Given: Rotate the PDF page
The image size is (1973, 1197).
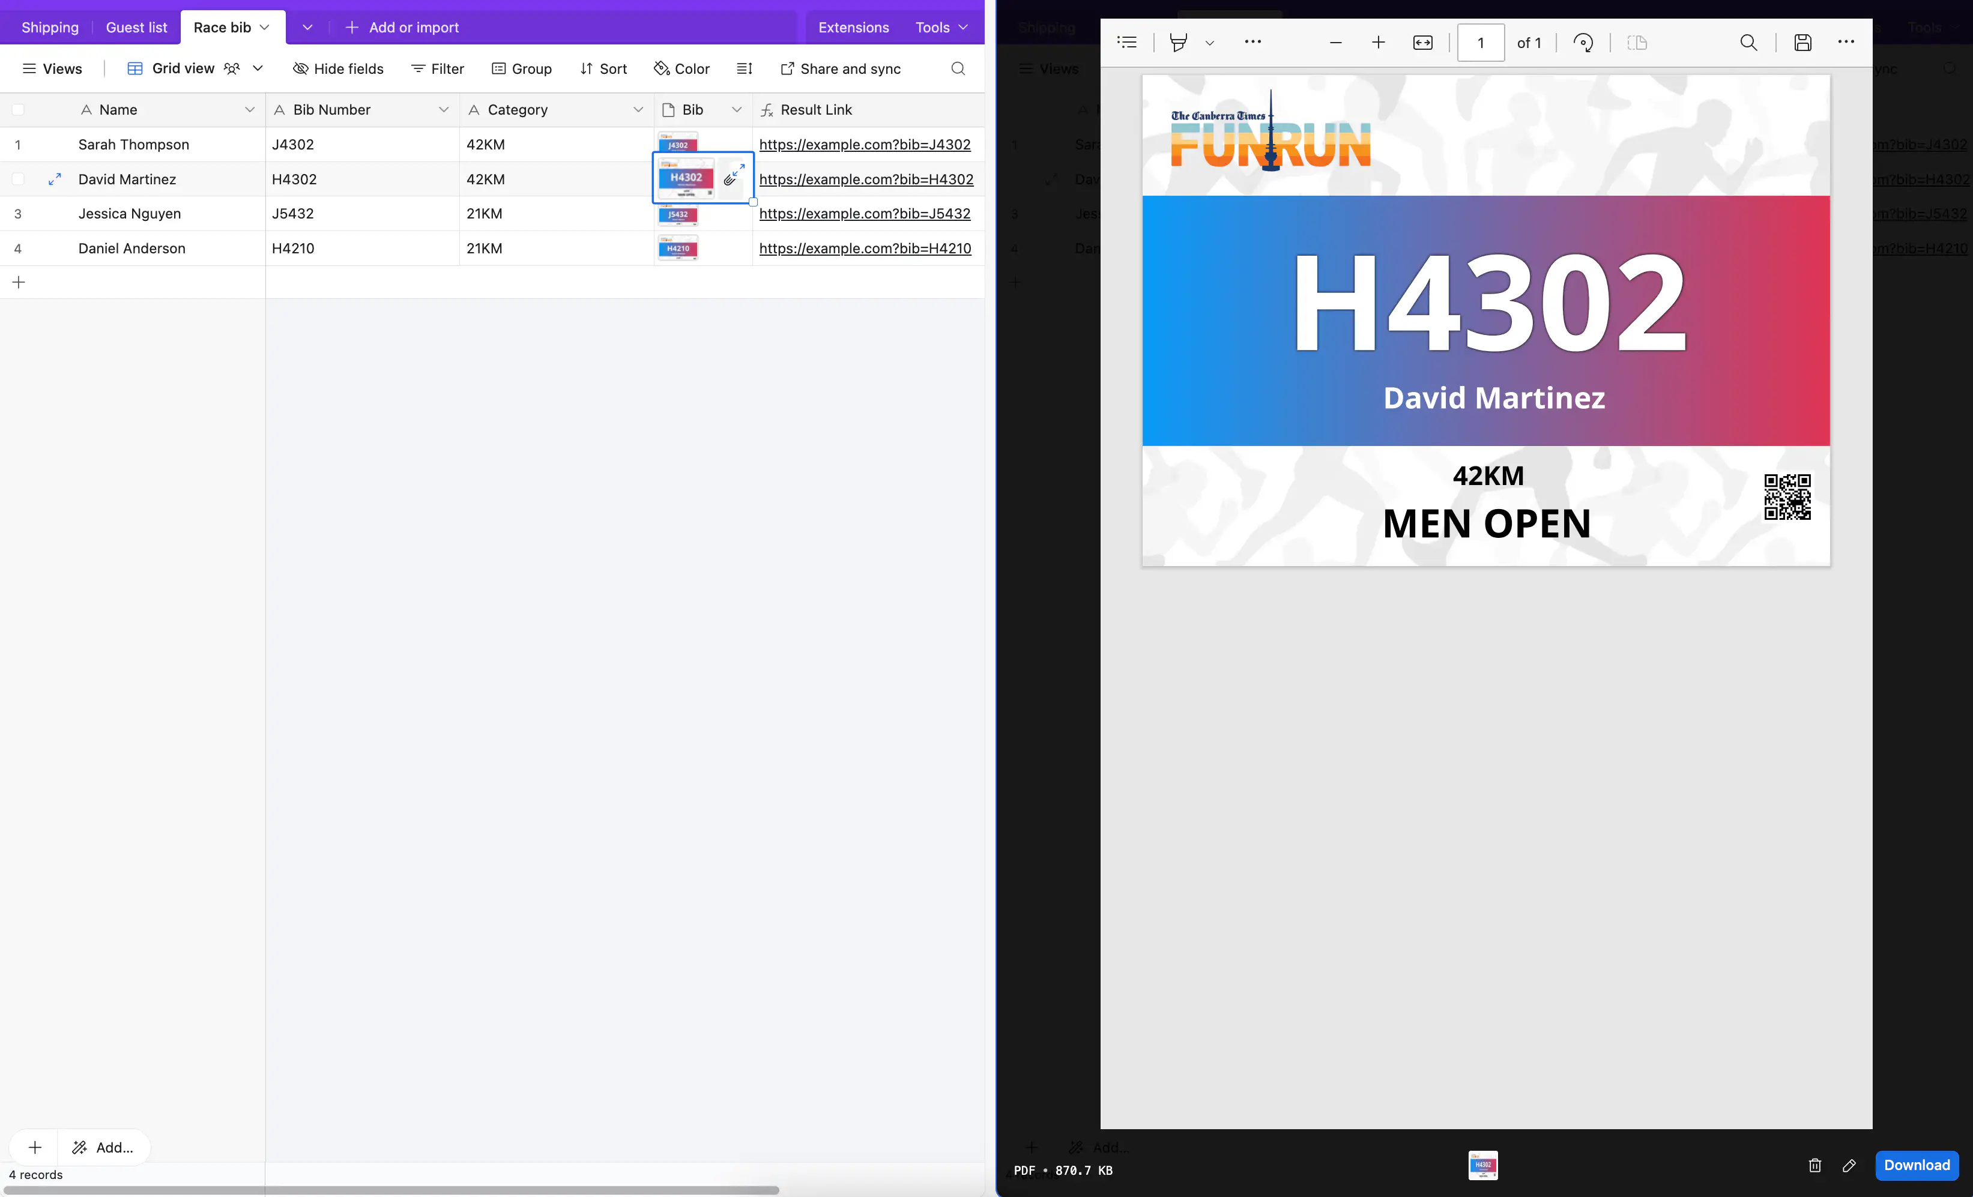Looking at the screenshot, I should click(x=1583, y=43).
